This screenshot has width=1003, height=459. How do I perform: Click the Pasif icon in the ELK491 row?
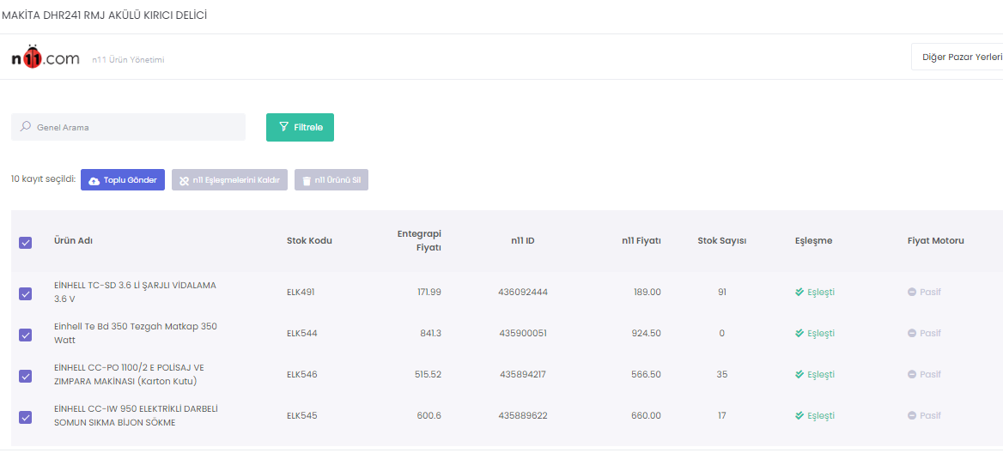pyautogui.click(x=912, y=293)
